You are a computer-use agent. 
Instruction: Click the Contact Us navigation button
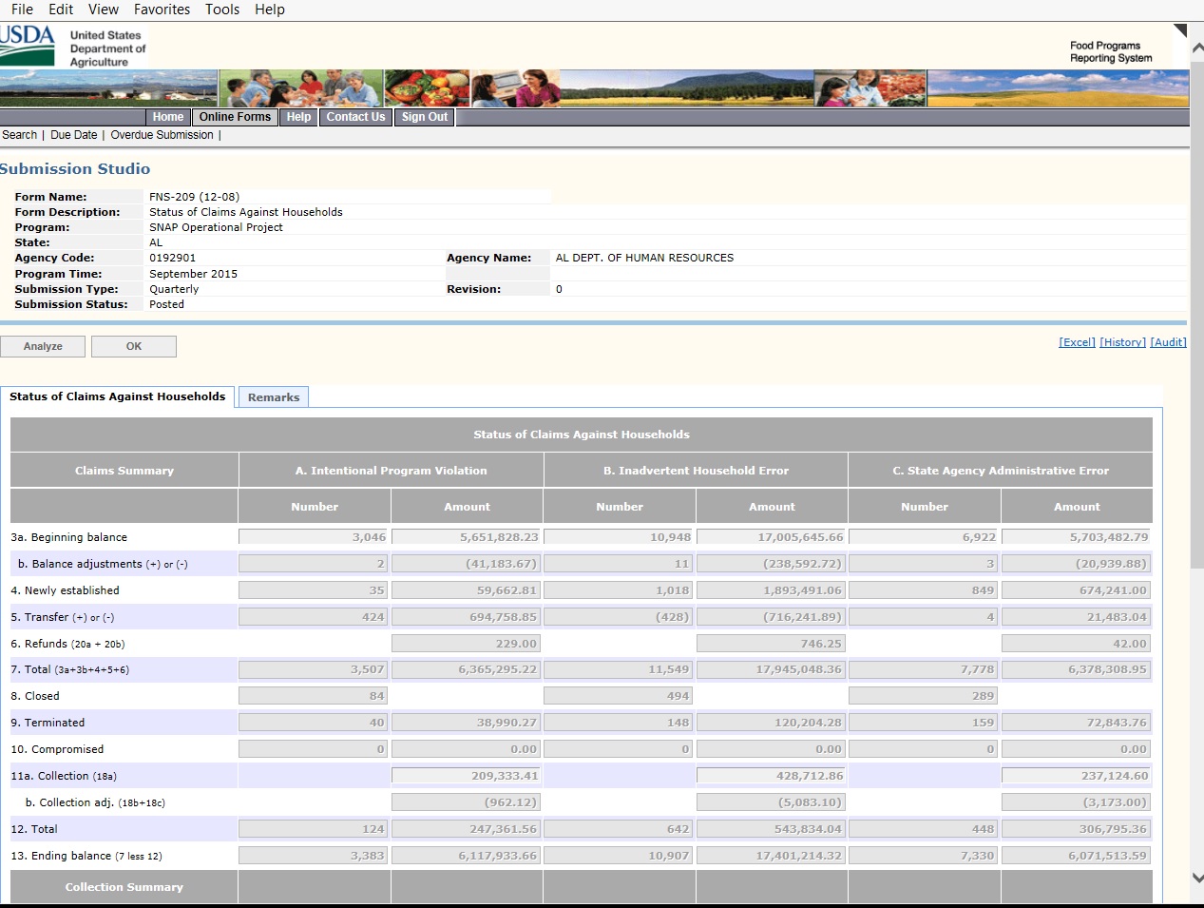[355, 117]
